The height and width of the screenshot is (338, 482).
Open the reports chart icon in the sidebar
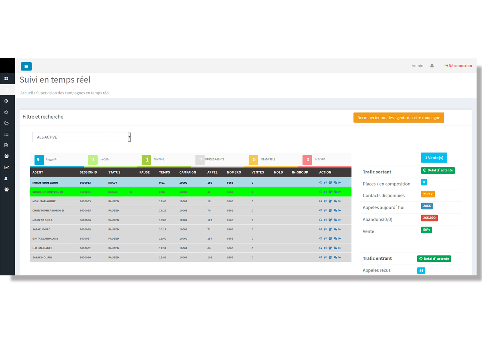(x=7, y=167)
